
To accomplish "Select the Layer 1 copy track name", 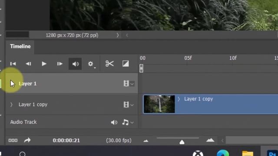I will pyautogui.click(x=33, y=104).
